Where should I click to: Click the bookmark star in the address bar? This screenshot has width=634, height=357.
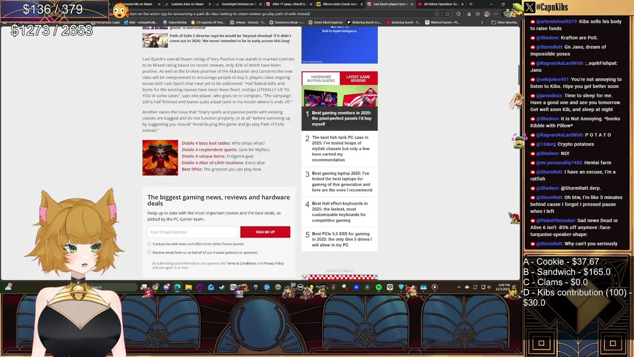click(x=447, y=14)
